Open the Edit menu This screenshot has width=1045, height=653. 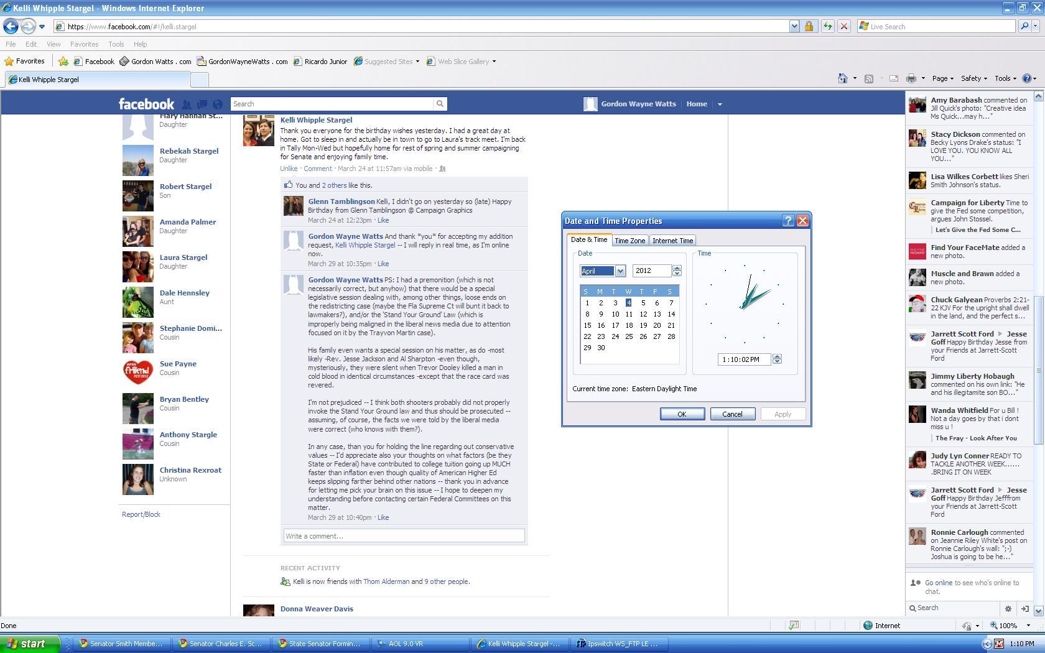coord(31,44)
